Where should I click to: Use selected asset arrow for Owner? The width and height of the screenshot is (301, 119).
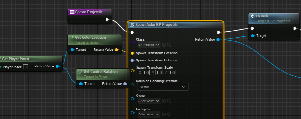click(x=164, y=101)
